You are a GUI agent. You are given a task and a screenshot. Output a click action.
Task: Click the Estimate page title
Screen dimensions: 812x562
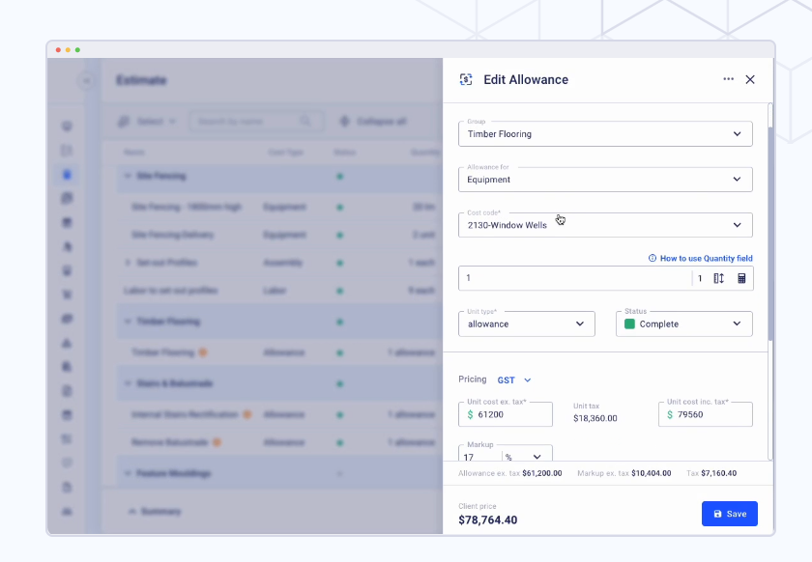tap(141, 80)
